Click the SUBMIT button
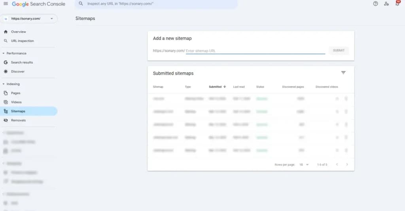Image resolution: width=405 pixels, height=211 pixels. [x=339, y=50]
